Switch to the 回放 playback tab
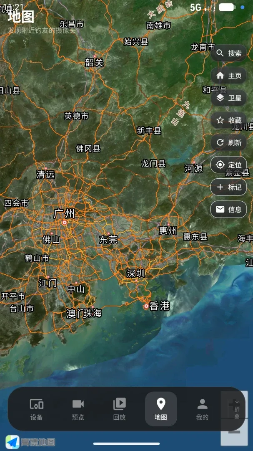 click(119, 409)
